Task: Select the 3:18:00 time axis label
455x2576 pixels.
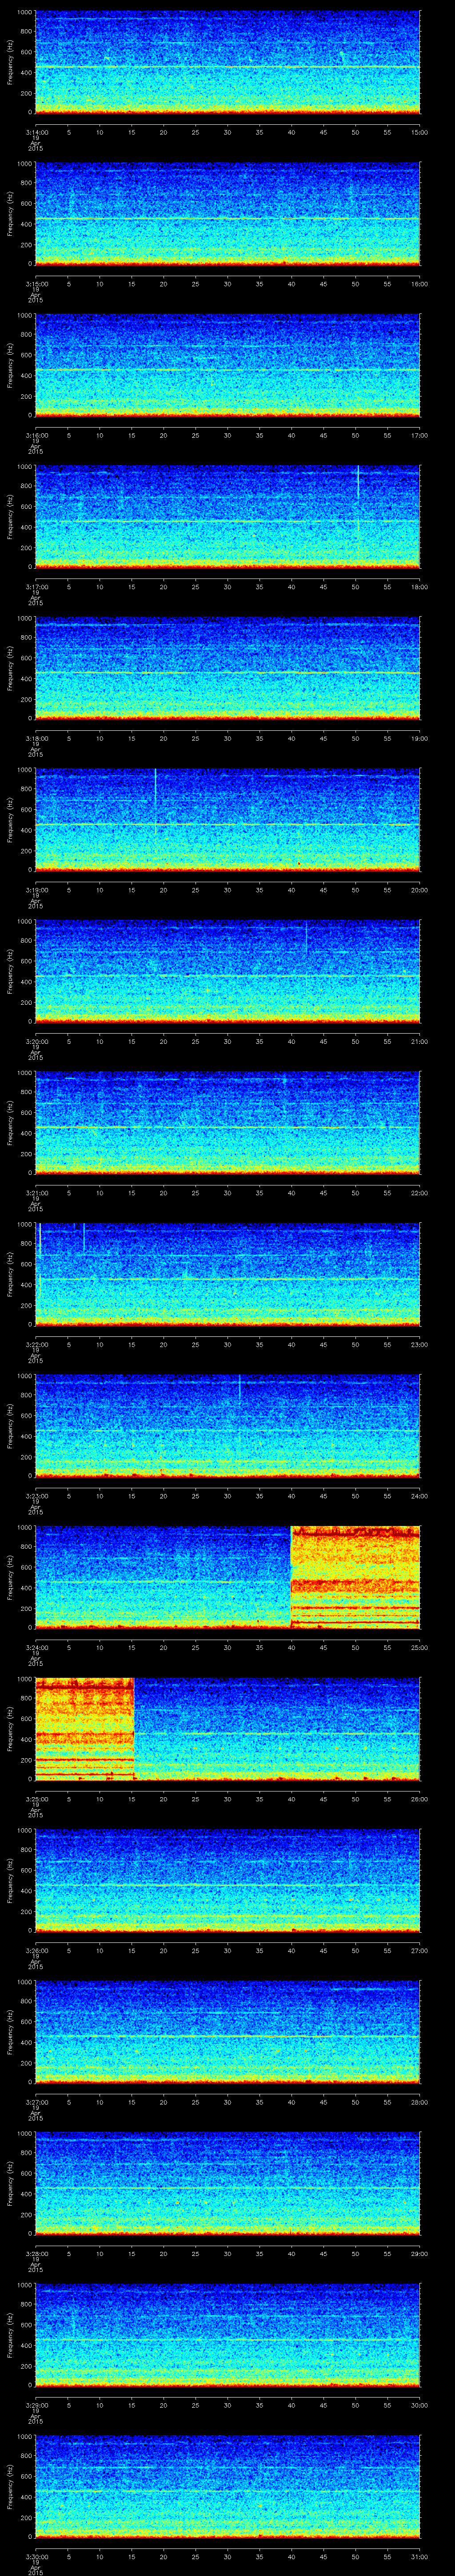Action: point(36,738)
